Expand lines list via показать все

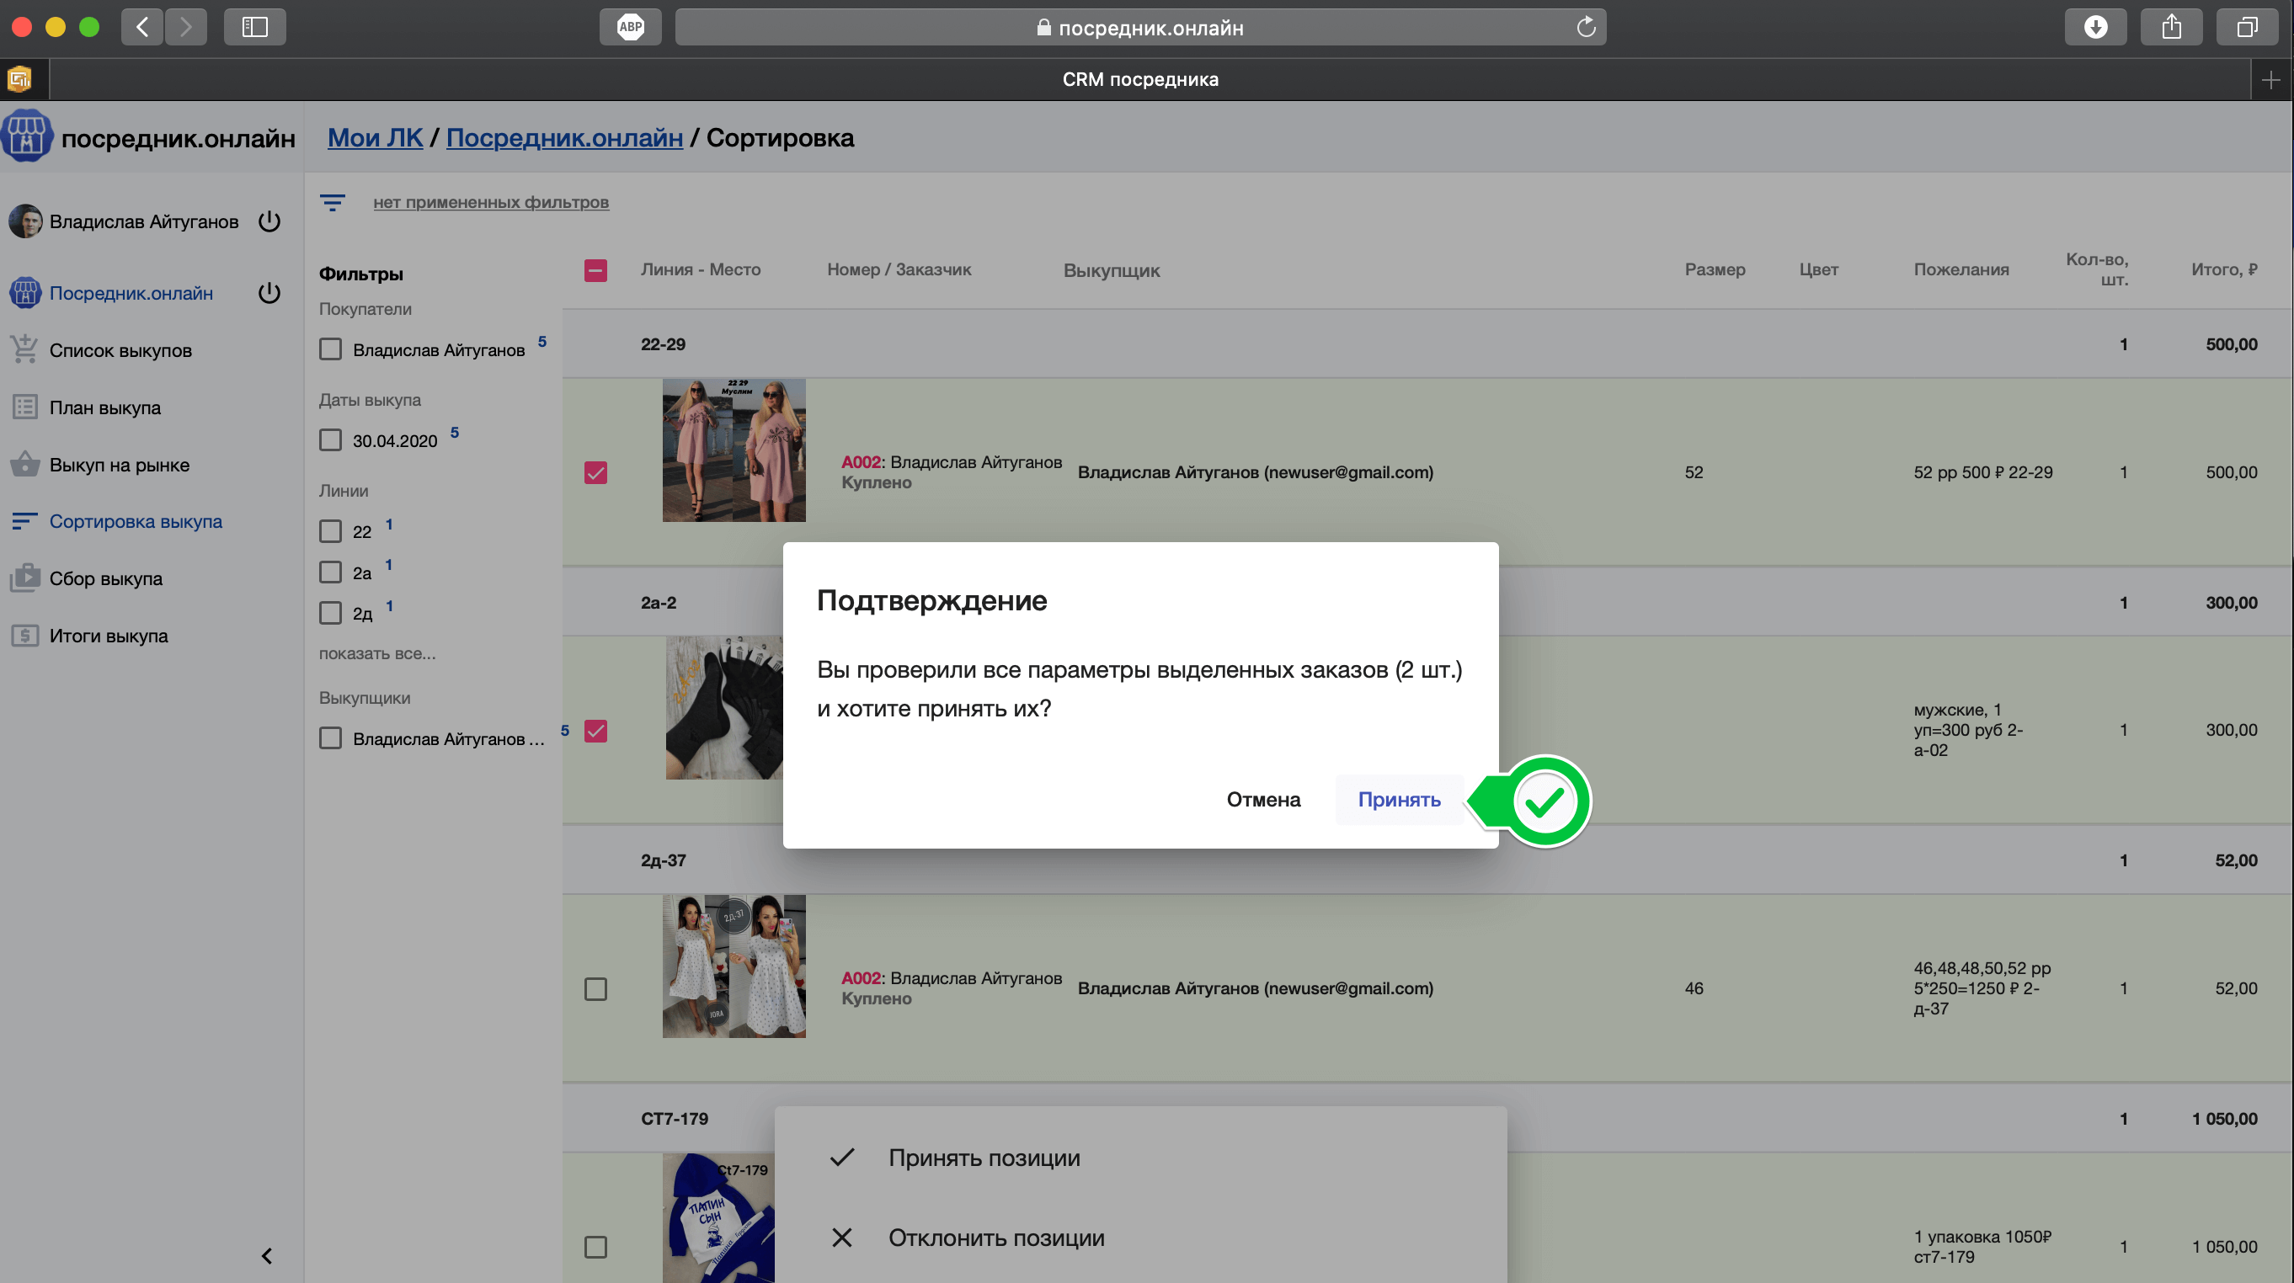tap(377, 653)
